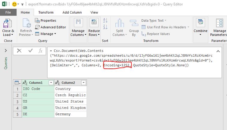Select the 'Country' cell
The width and height of the screenshot is (227, 130).
(x=70, y=89)
